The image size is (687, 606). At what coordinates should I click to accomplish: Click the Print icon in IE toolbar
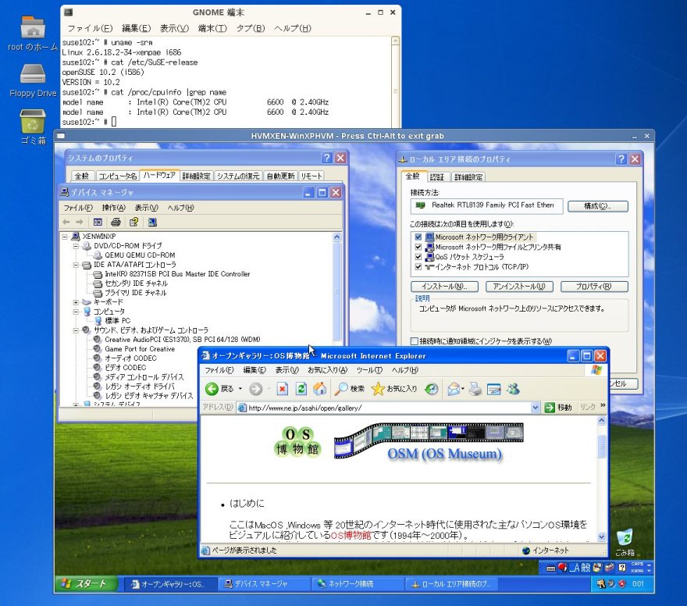[x=475, y=389]
